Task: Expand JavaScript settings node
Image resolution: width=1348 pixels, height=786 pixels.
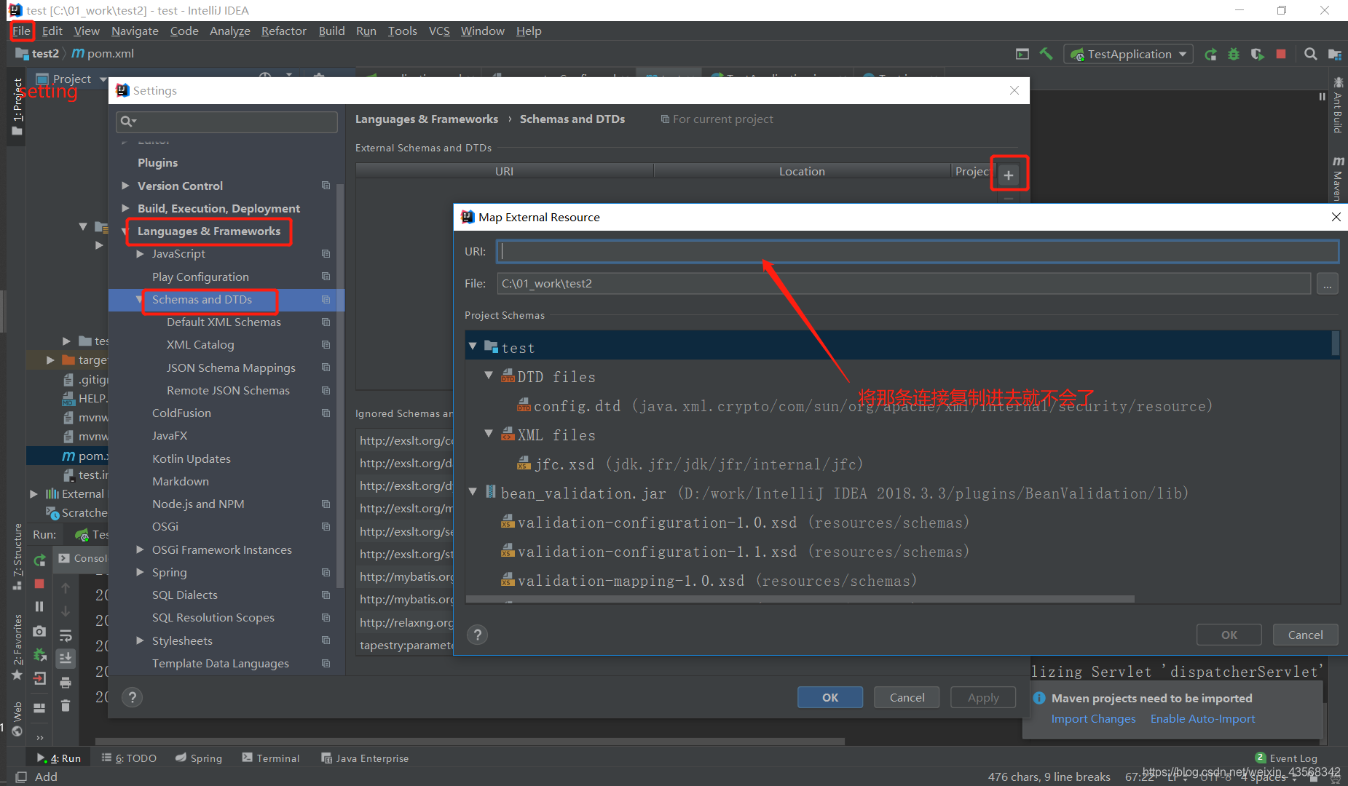Action: [140, 254]
